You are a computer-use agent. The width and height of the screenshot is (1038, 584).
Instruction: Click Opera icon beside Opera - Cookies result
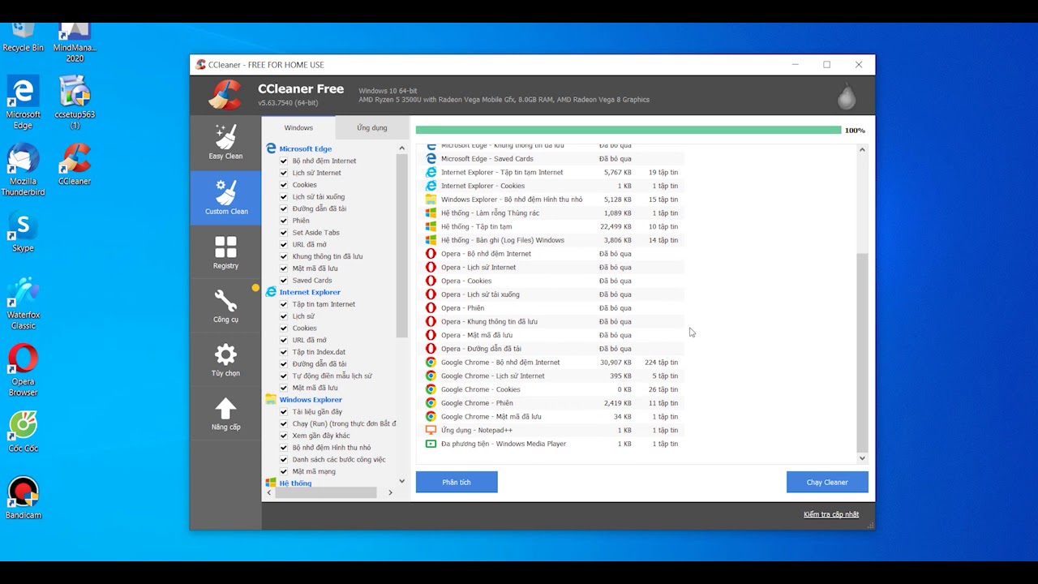(431, 281)
